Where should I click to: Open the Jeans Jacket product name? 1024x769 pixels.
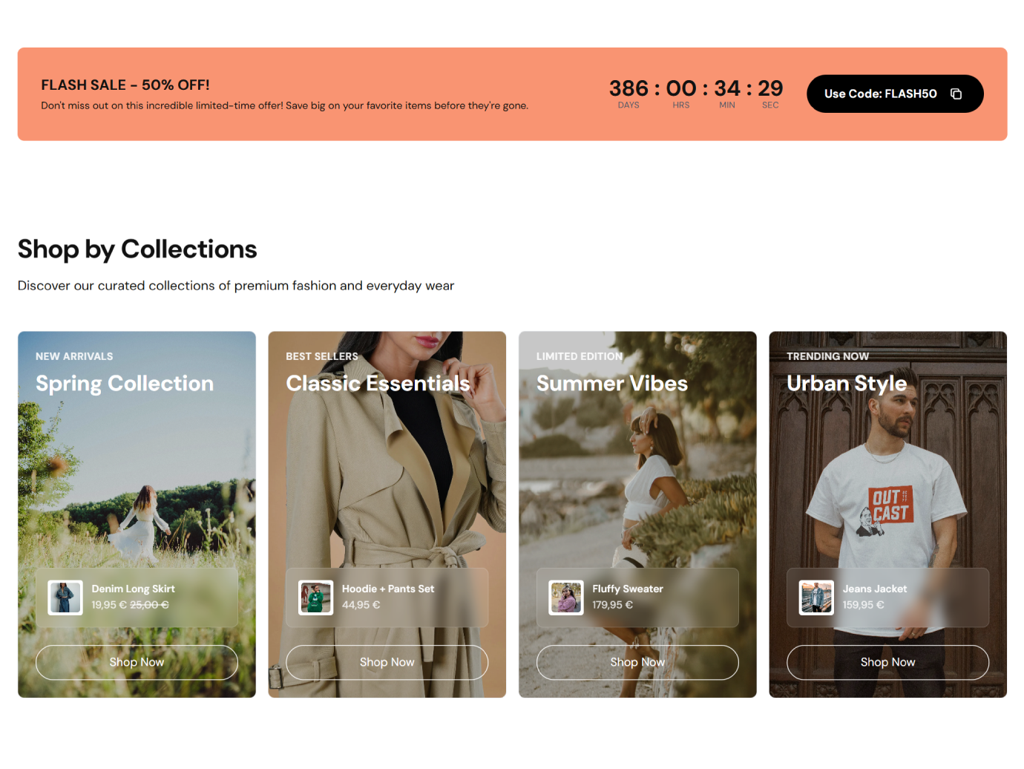tap(875, 589)
